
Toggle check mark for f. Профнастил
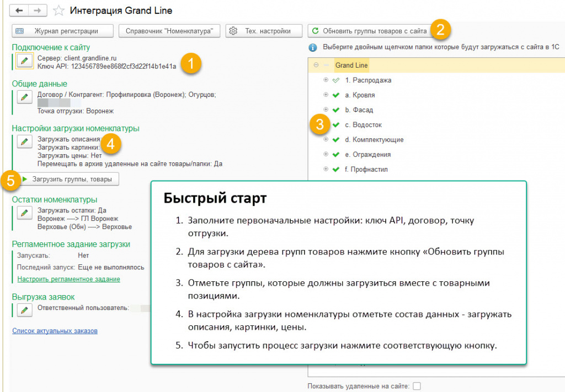(x=336, y=169)
